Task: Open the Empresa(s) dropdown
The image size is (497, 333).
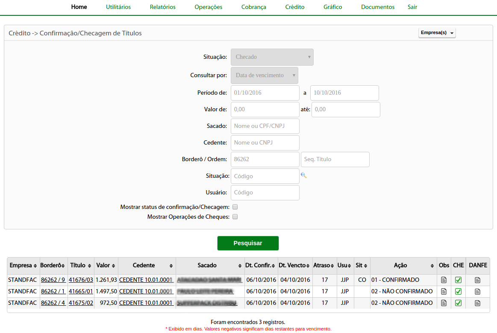Action: pos(437,33)
